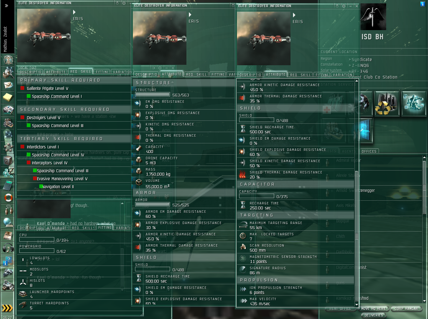Open the blue panel station service icon

tap(365, 130)
